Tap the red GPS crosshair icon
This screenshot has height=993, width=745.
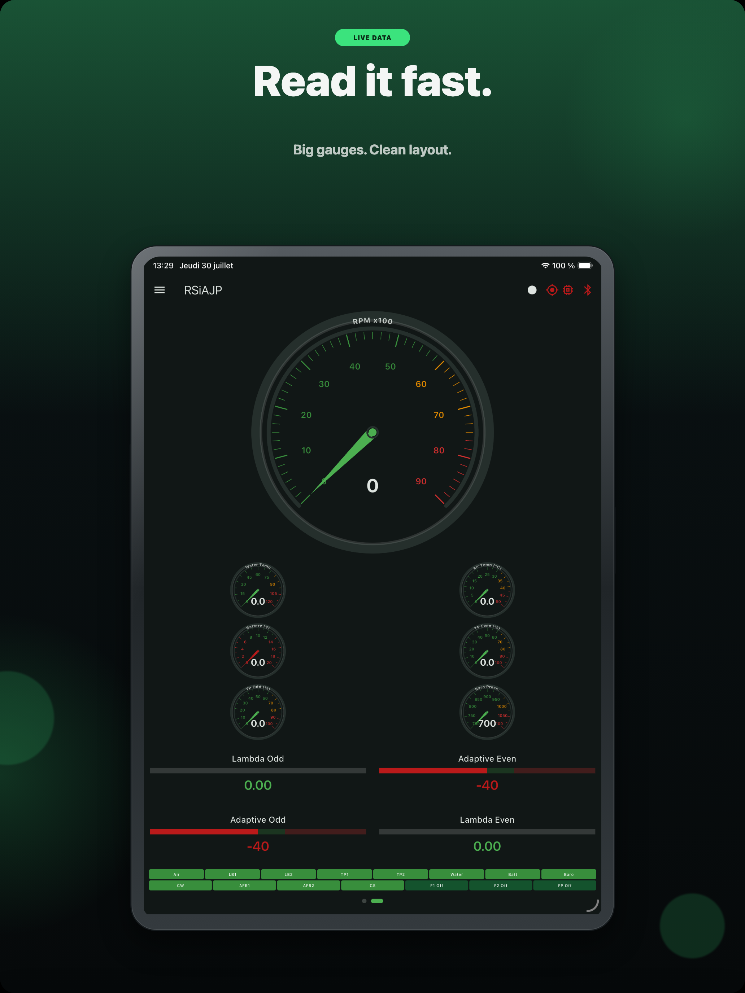552,290
